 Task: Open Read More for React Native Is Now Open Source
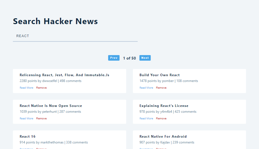point(26,119)
